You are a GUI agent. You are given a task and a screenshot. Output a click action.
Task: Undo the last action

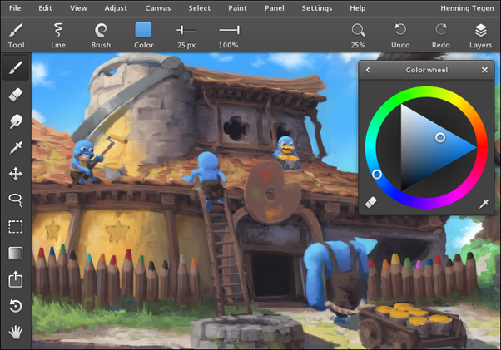(400, 35)
